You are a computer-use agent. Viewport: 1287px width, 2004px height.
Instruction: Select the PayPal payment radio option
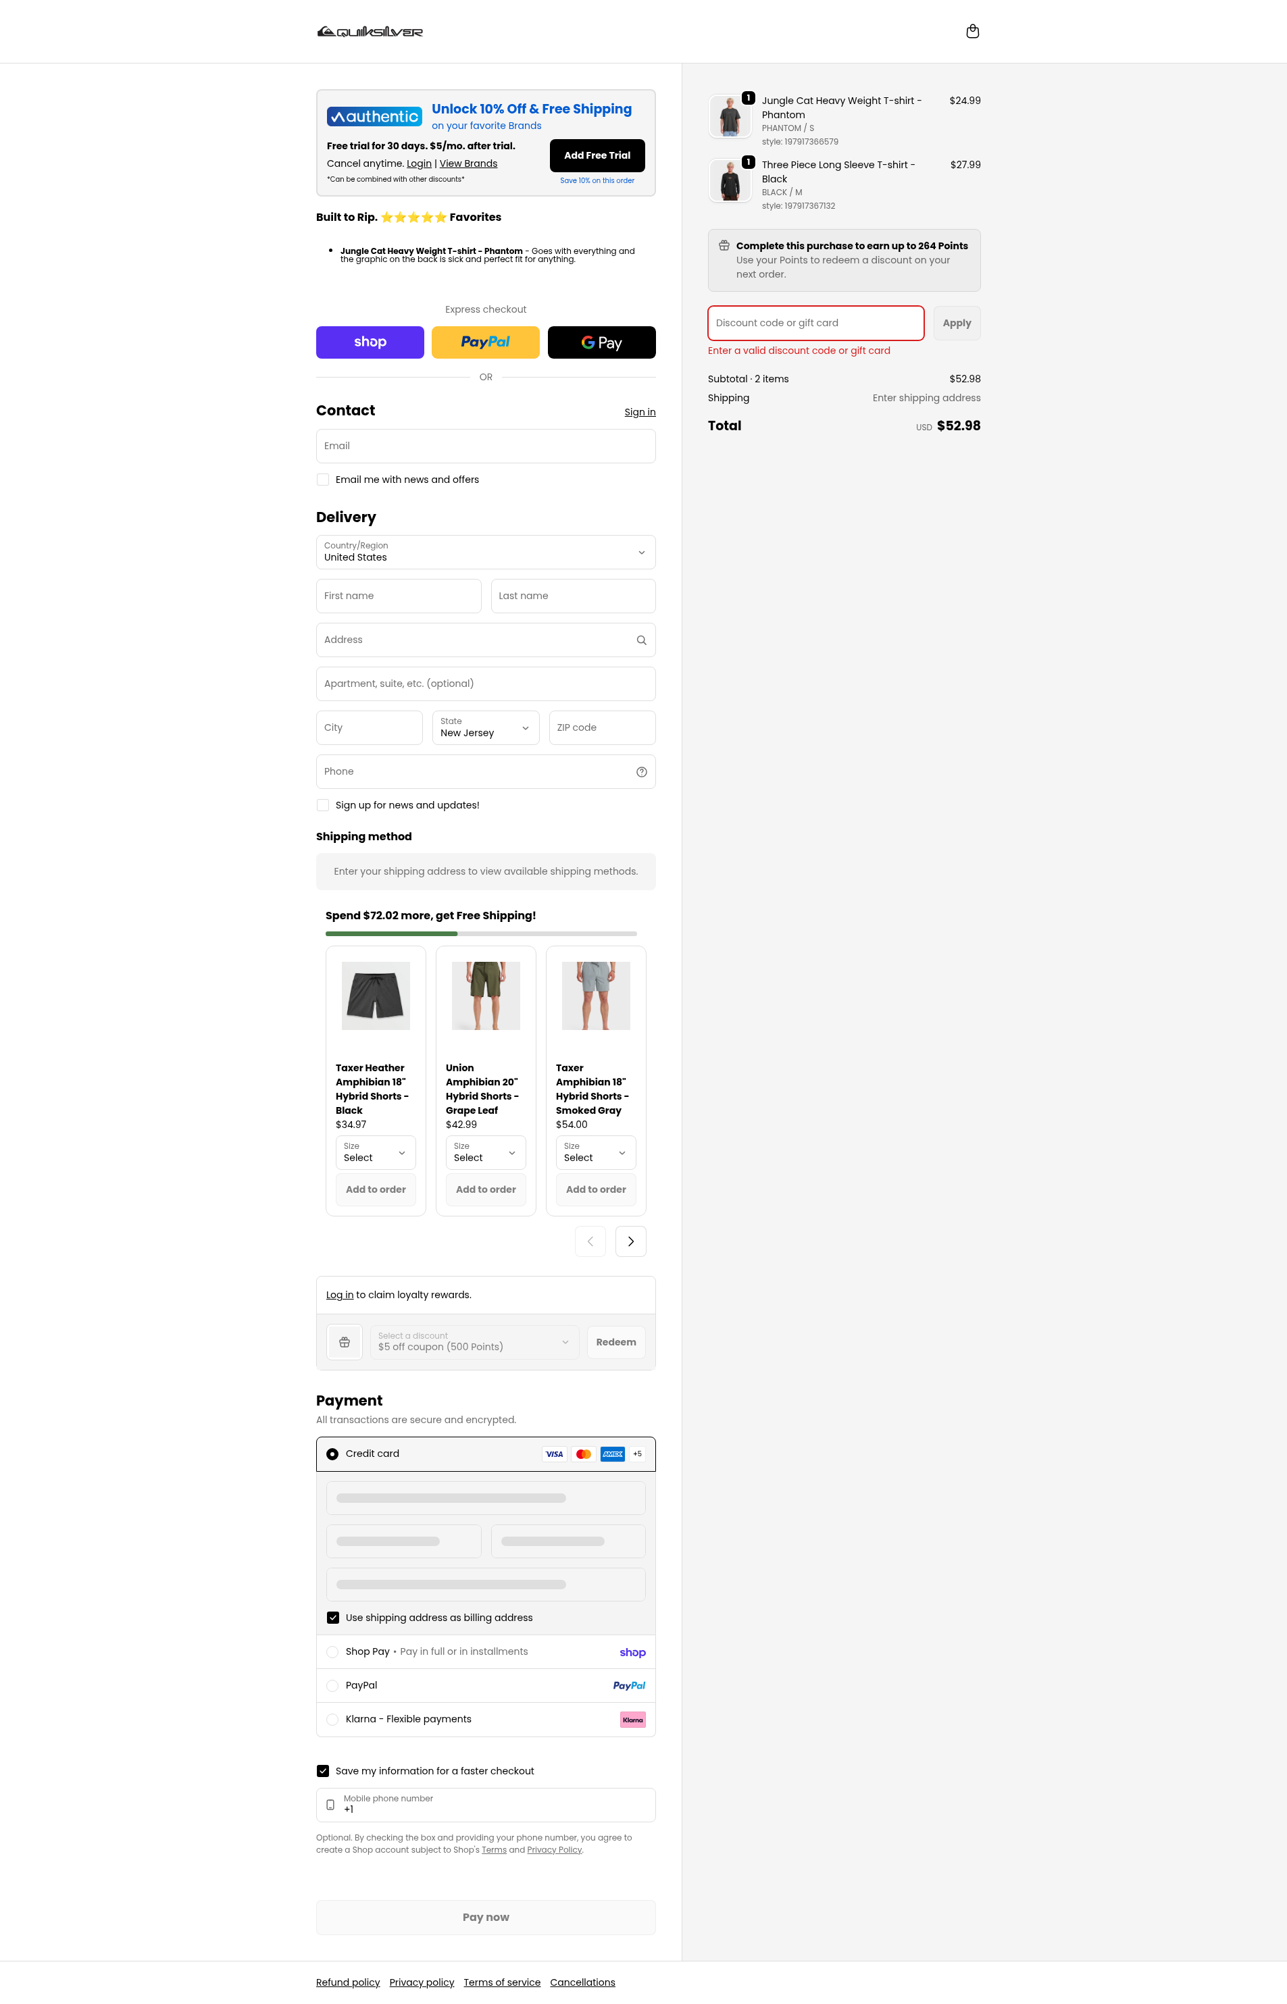332,1686
